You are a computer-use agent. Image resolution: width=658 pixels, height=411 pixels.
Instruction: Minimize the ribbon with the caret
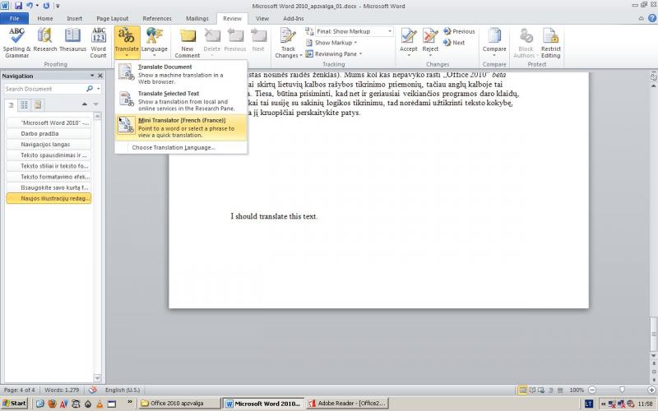coord(642,18)
